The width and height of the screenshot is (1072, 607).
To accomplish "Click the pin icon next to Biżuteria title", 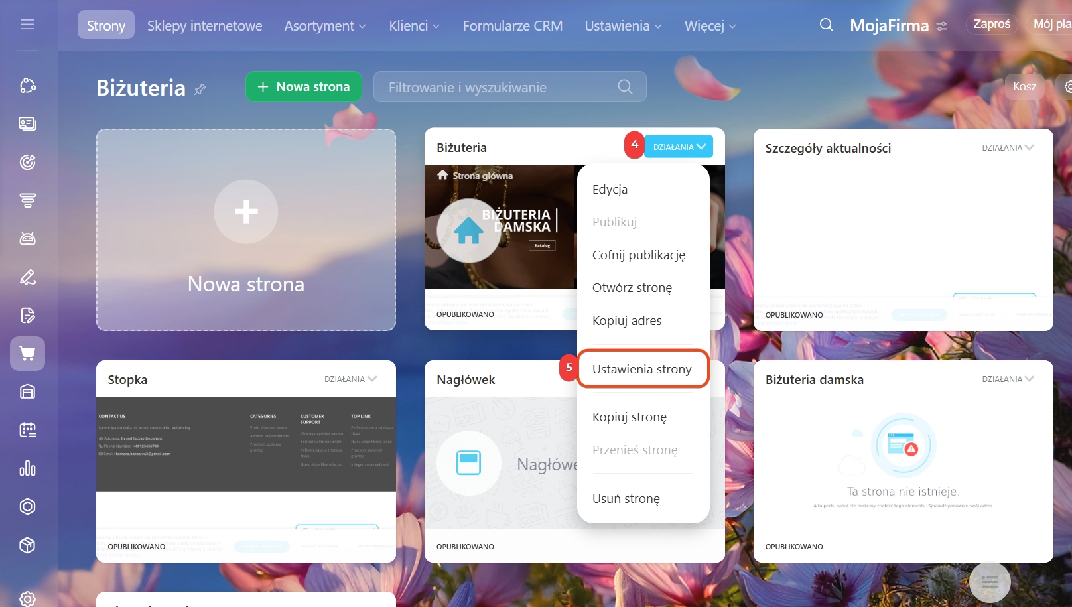I will (200, 89).
